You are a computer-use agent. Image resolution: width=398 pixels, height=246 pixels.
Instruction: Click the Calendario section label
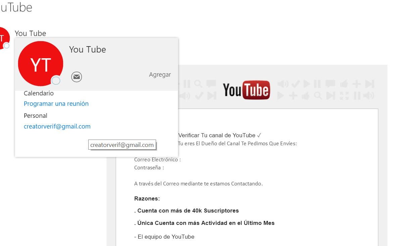pyautogui.click(x=39, y=93)
